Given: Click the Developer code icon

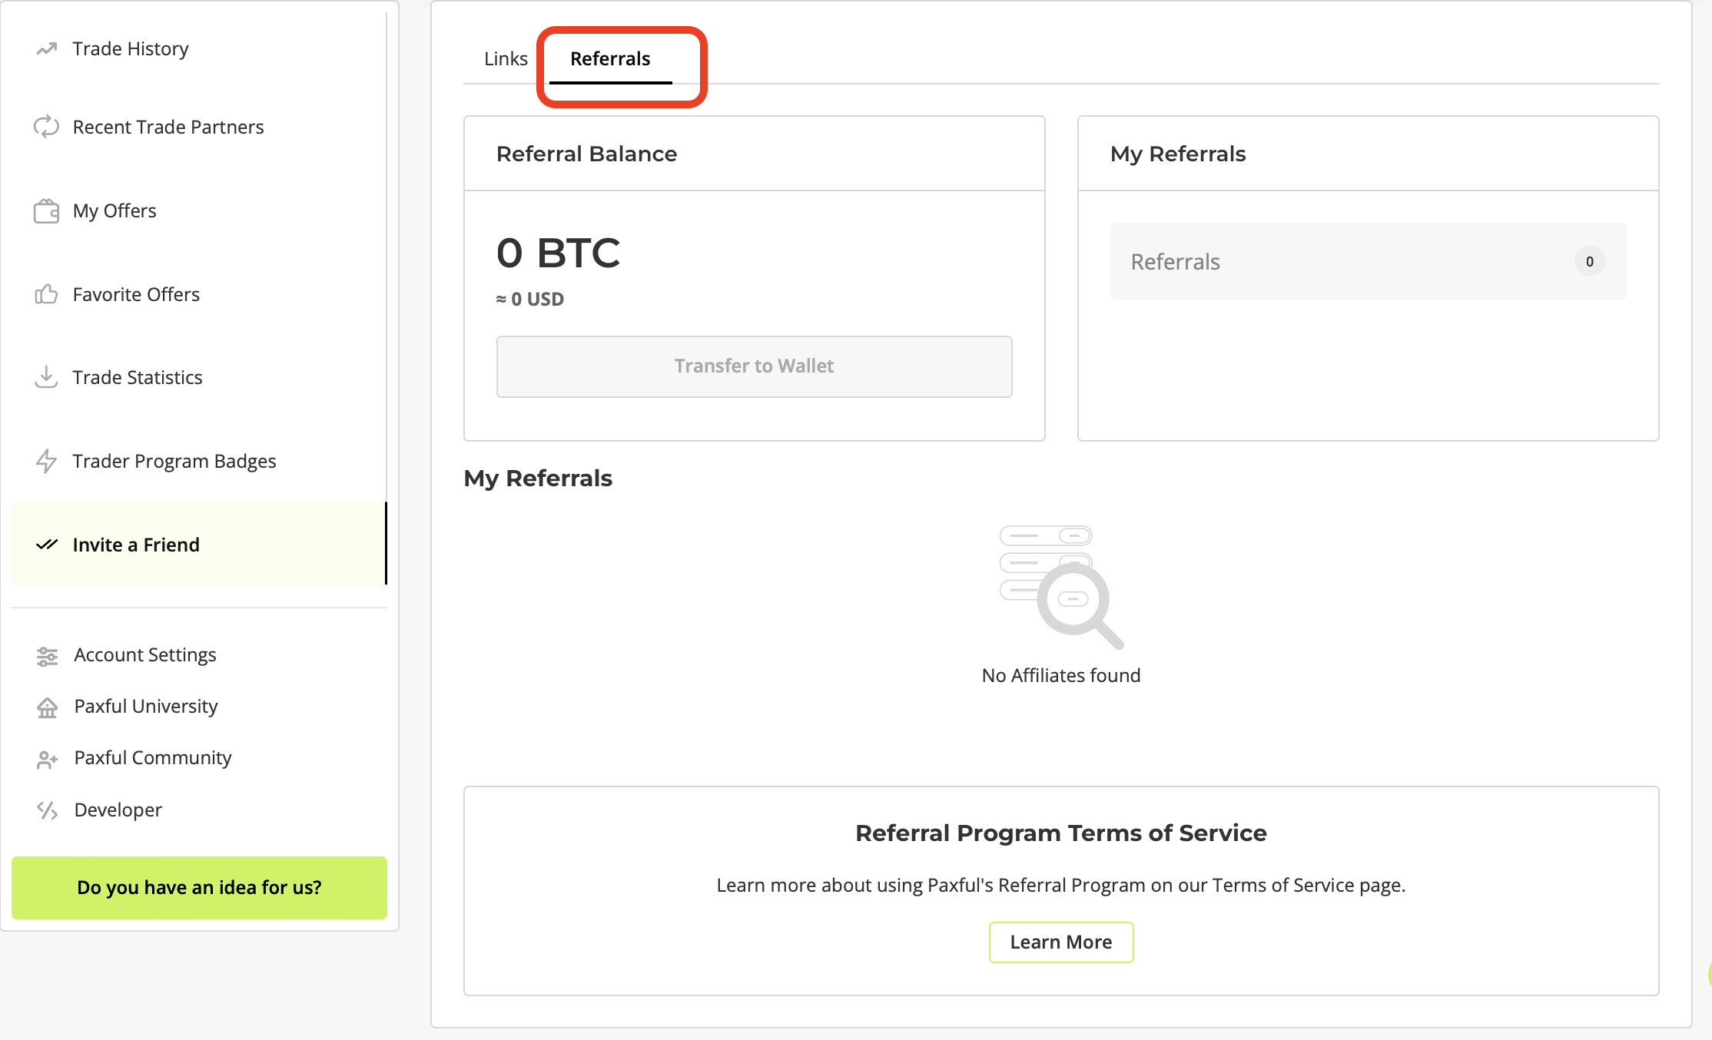Looking at the screenshot, I should [48, 810].
